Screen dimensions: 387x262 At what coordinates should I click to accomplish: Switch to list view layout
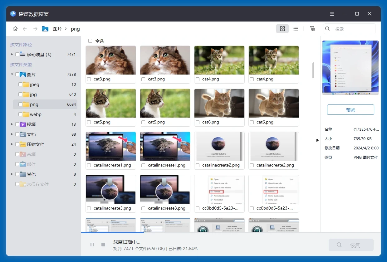pos(296,29)
